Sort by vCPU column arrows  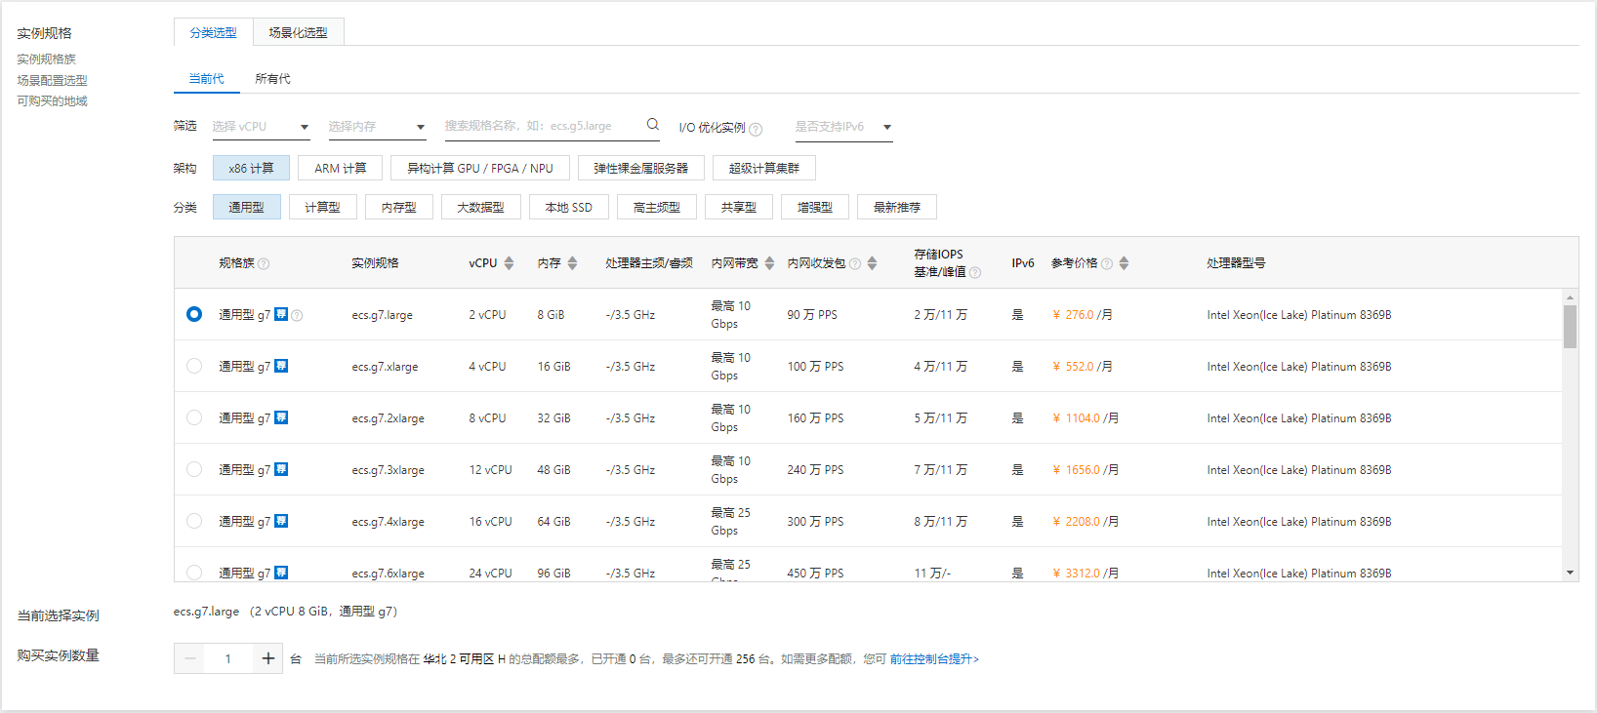pos(509,263)
